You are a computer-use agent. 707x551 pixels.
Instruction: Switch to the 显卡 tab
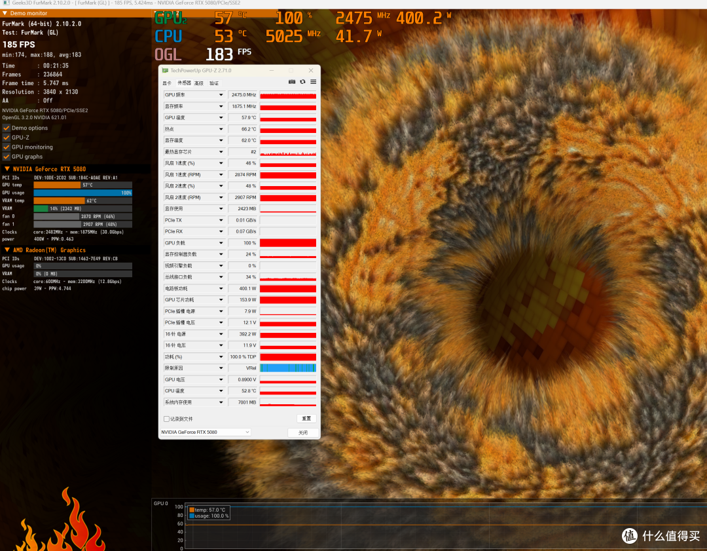(167, 83)
